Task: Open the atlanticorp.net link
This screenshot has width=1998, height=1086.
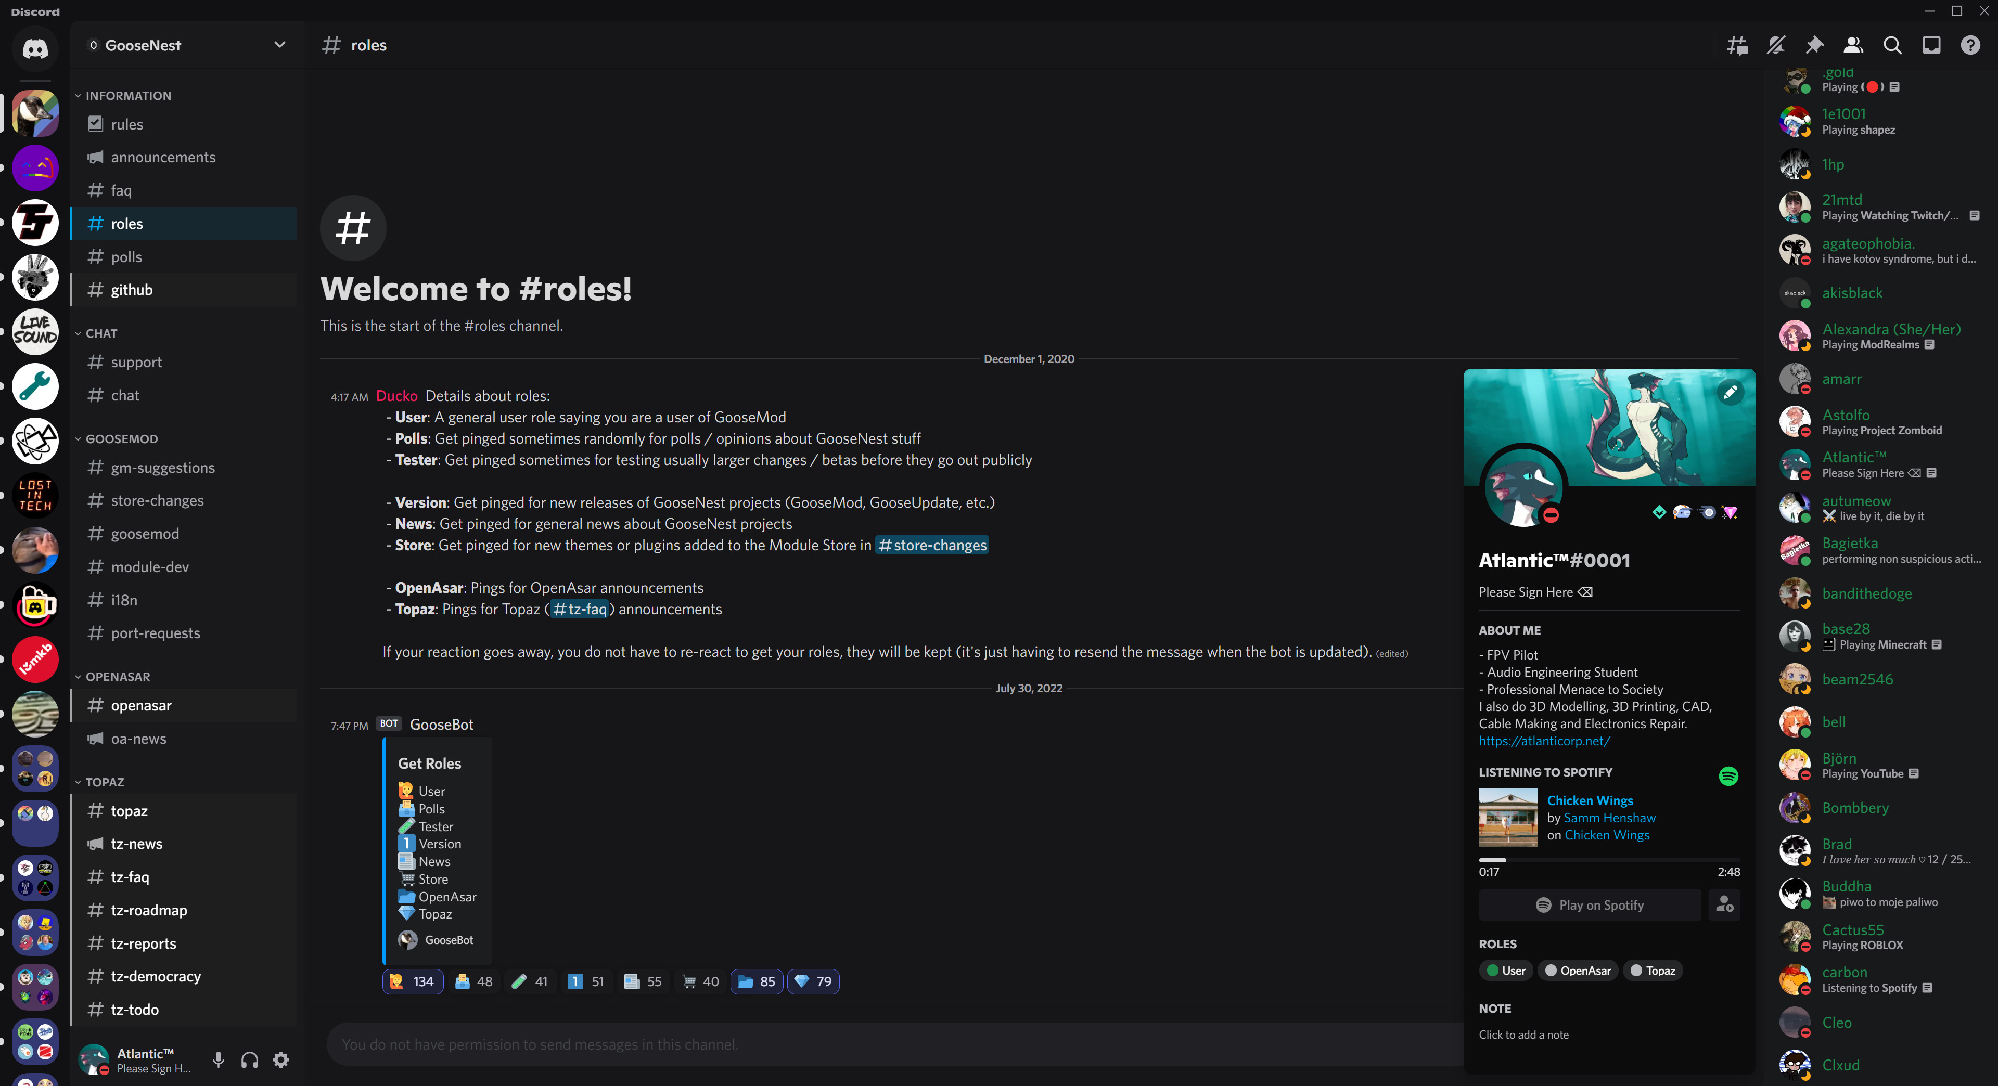Action: 1543,741
